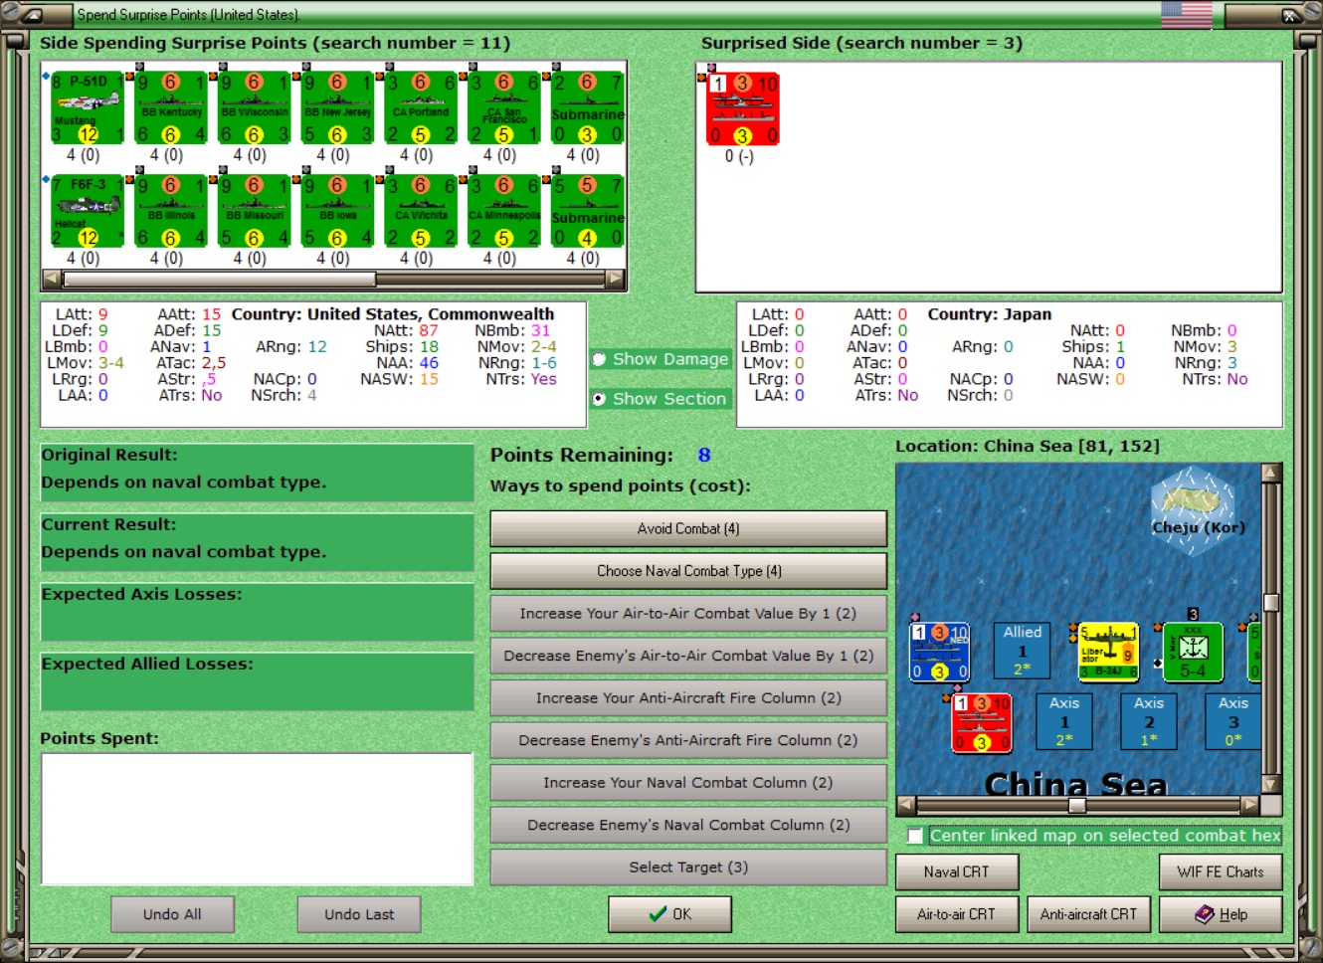Choose Naval Combat Type (4) option
The width and height of the screenshot is (1323, 963).
(688, 571)
